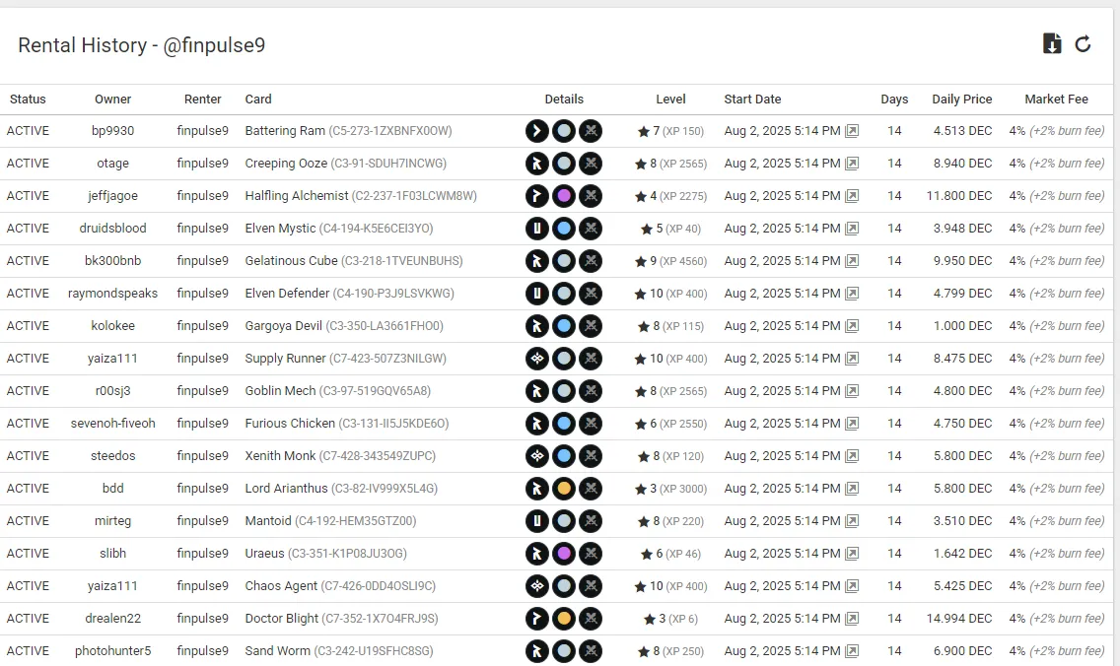Click Rental History - @finpulse9 title
The height and width of the screenshot is (666, 1120).
141,45
